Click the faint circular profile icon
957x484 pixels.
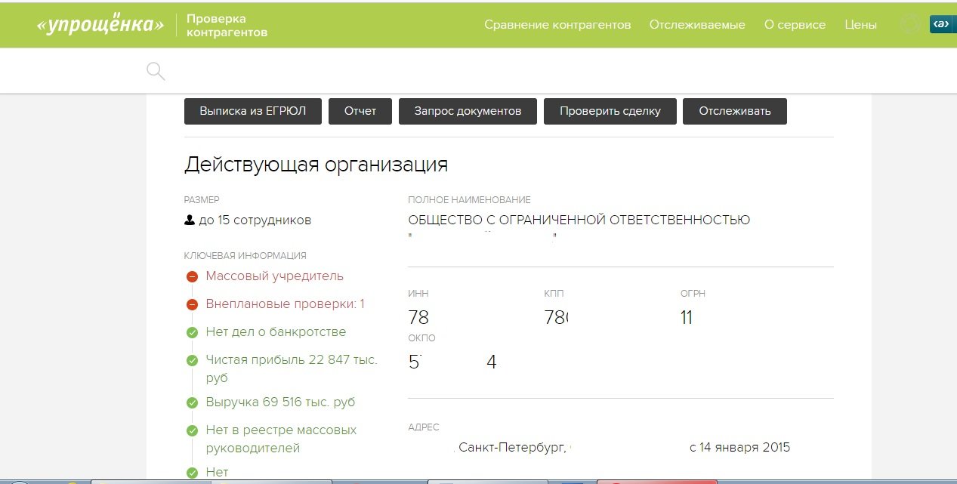pos(909,24)
